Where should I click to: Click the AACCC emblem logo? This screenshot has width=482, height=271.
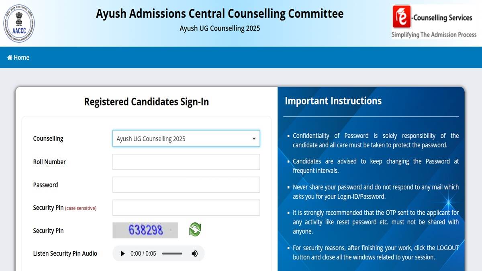point(19,23)
